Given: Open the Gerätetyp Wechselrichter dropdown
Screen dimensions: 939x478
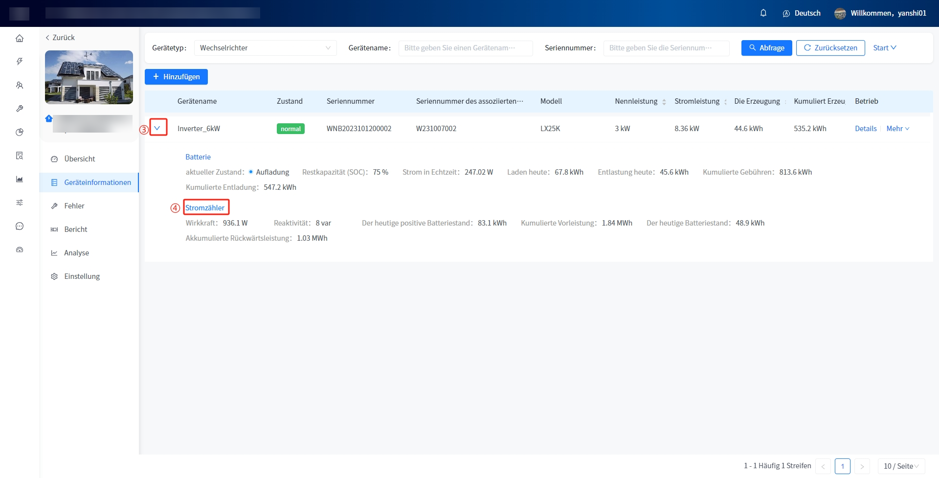Looking at the screenshot, I should pos(265,48).
